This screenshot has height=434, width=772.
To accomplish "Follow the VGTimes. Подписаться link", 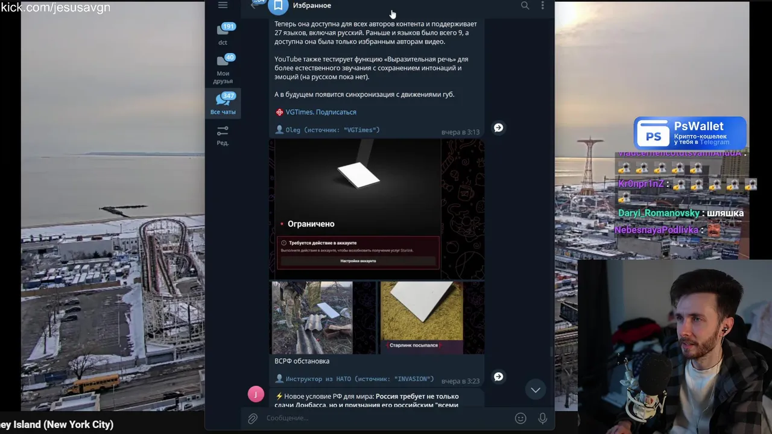I will pos(321,112).
